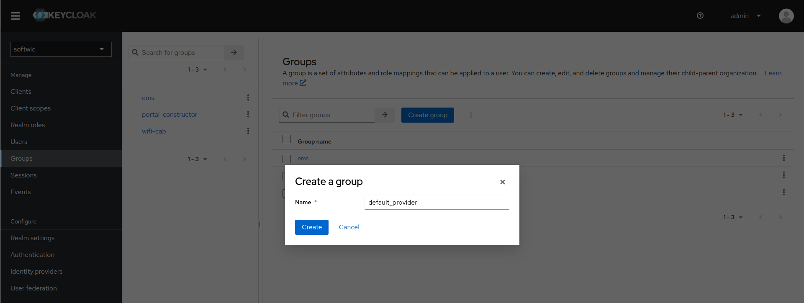Check the ems group row checkbox
This screenshot has height=303, width=804.
tap(287, 159)
